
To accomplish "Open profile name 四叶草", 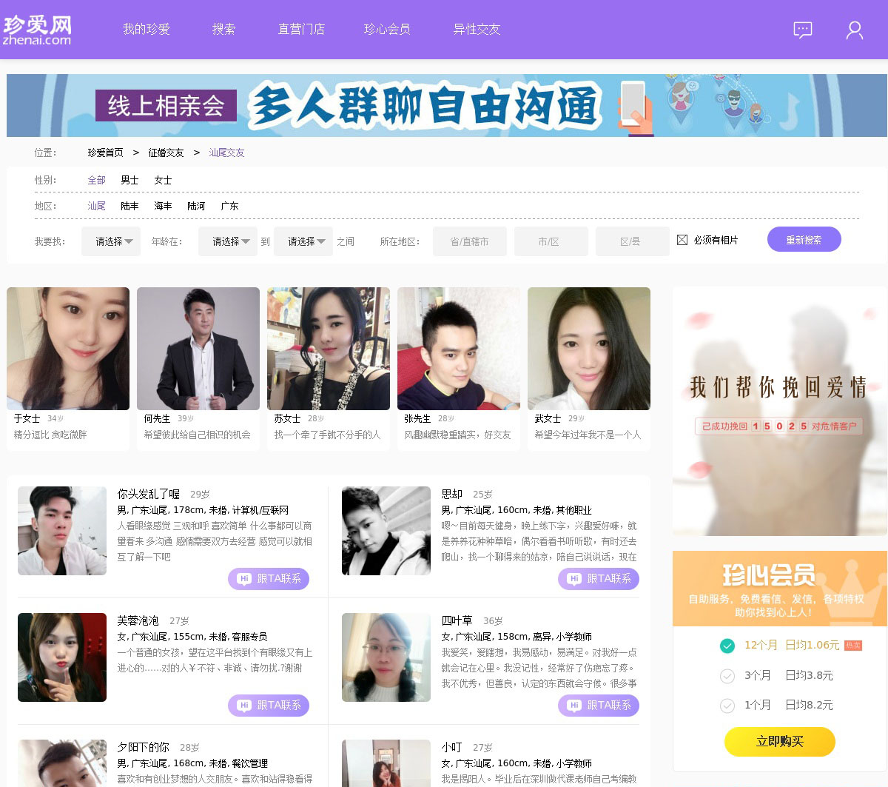I will pos(457,620).
